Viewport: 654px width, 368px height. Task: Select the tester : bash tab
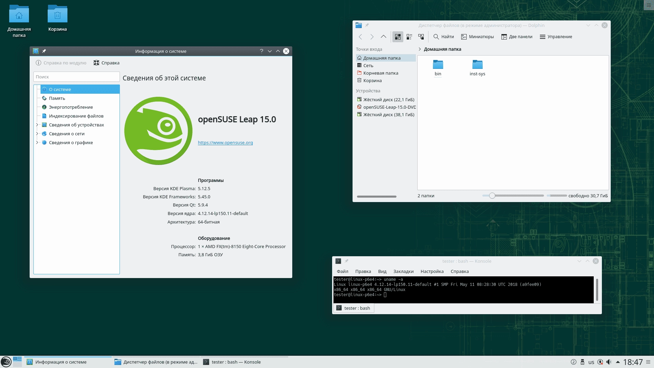pyautogui.click(x=354, y=308)
